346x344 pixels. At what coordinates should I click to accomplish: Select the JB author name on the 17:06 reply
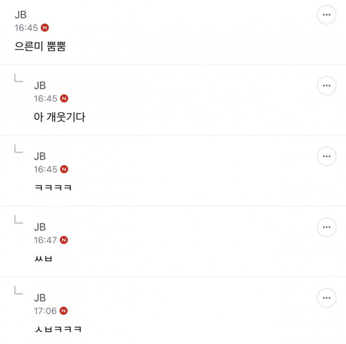pyautogui.click(x=40, y=298)
